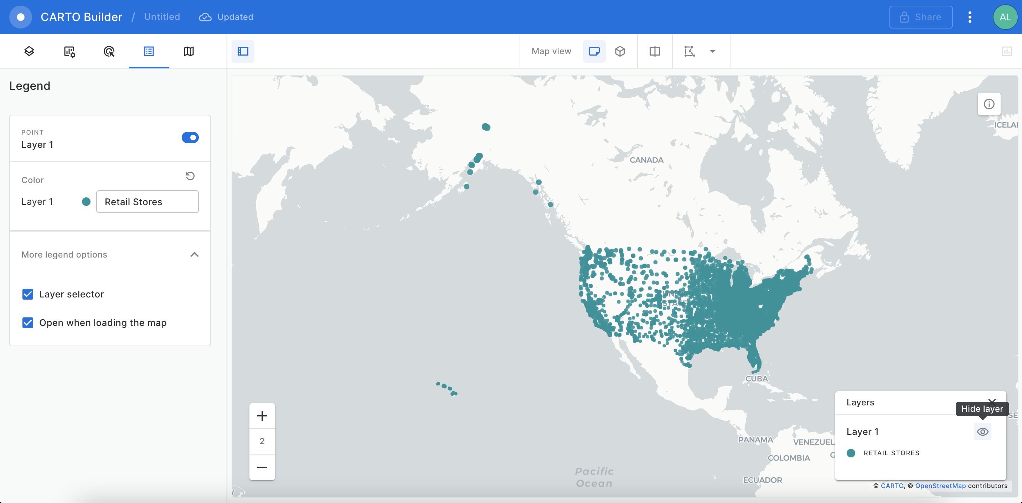Open the Interactions panel icon

(x=109, y=51)
